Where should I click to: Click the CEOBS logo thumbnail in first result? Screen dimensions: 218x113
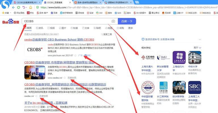tap(35, 49)
